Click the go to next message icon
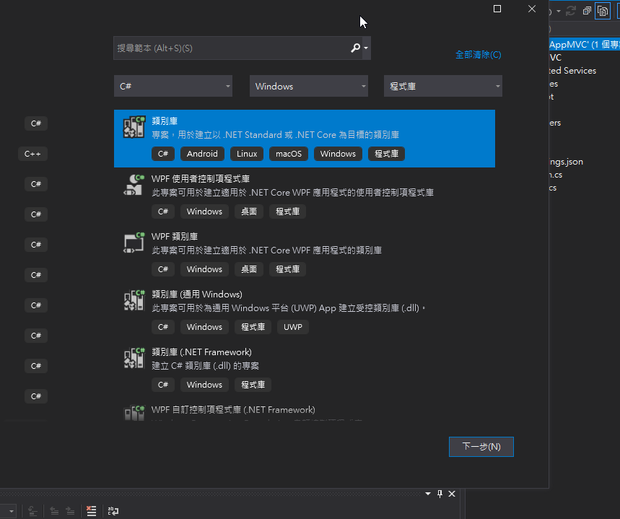Screen dimensions: 620x519 [70, 510]
